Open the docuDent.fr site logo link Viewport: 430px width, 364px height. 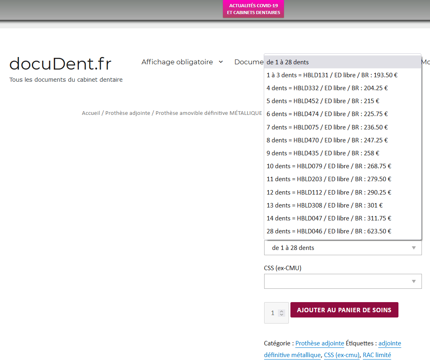(60, 64)
